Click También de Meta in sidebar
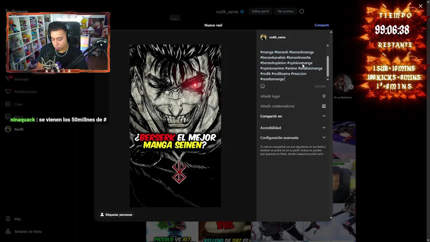 tap(28, 232)
